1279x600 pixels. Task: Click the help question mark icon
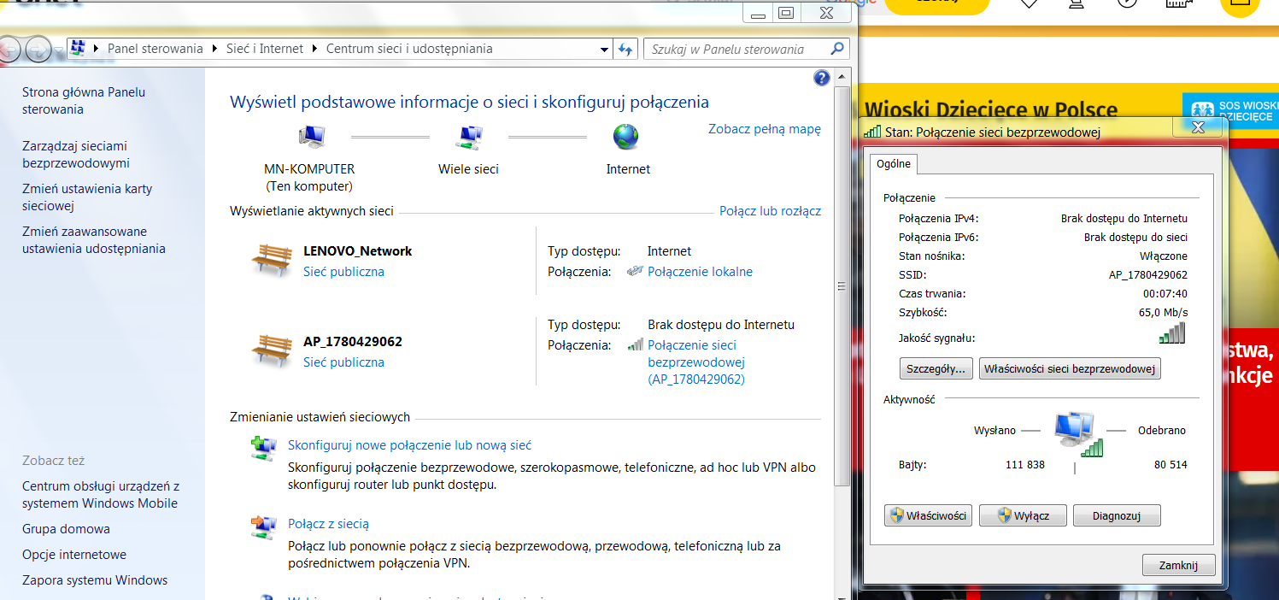tap(821, 77)
